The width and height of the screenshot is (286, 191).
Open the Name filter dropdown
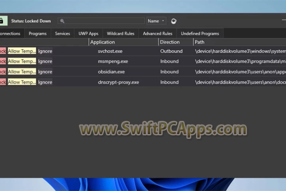click(157, 21)
